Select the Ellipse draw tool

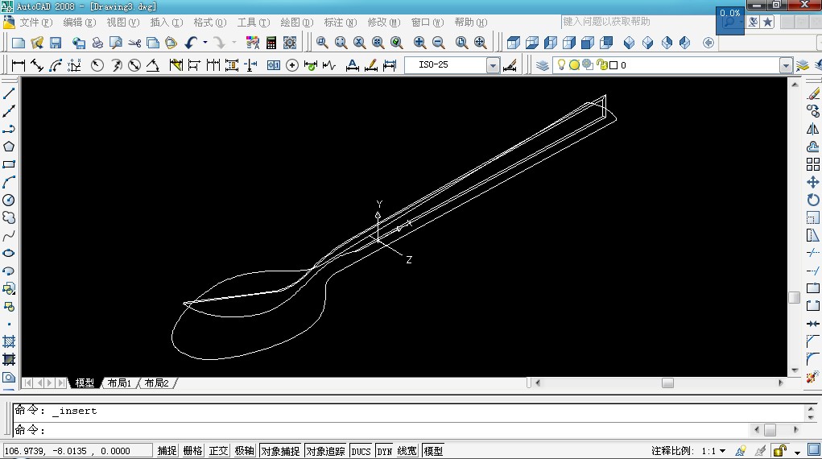point(9,253)
